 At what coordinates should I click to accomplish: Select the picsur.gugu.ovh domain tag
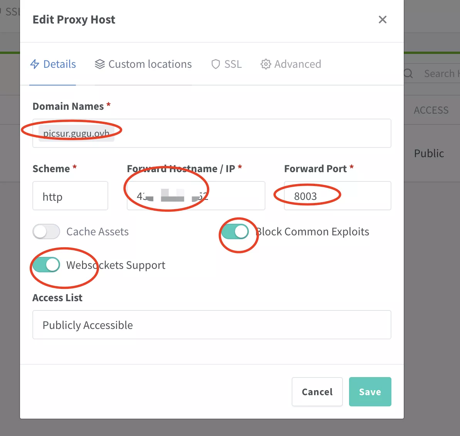click(76, 134)
